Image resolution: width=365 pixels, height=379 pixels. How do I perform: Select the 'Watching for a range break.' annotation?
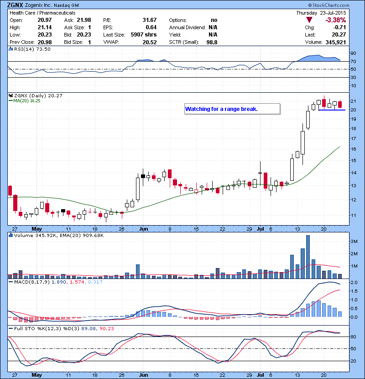coord(232,109)
